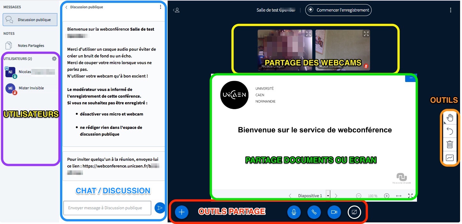The image size is (462, 224).
Task: Select user Mister Invisible in list
Action: 31,88
